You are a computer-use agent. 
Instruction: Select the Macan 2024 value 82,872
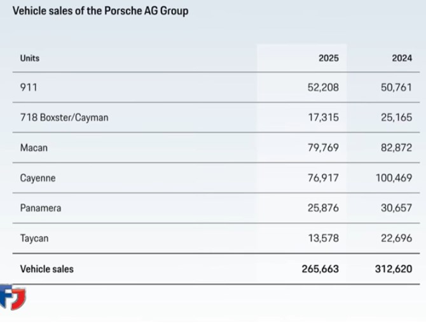[x=397, y=148]
